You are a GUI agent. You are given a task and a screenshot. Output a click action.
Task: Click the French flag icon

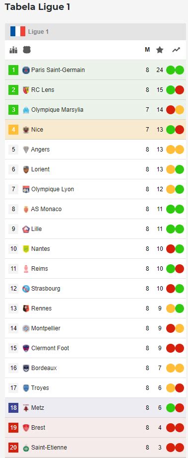pyautogui.click(x=18, y=32)
